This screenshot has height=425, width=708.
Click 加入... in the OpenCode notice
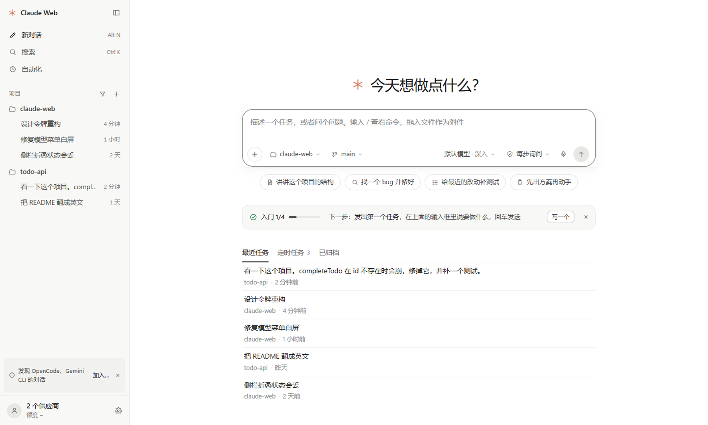(x=101, y=376)
